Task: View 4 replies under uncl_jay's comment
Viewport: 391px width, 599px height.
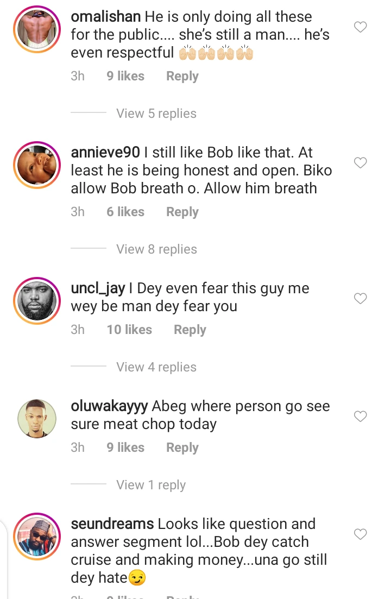Action: [156, 367]
